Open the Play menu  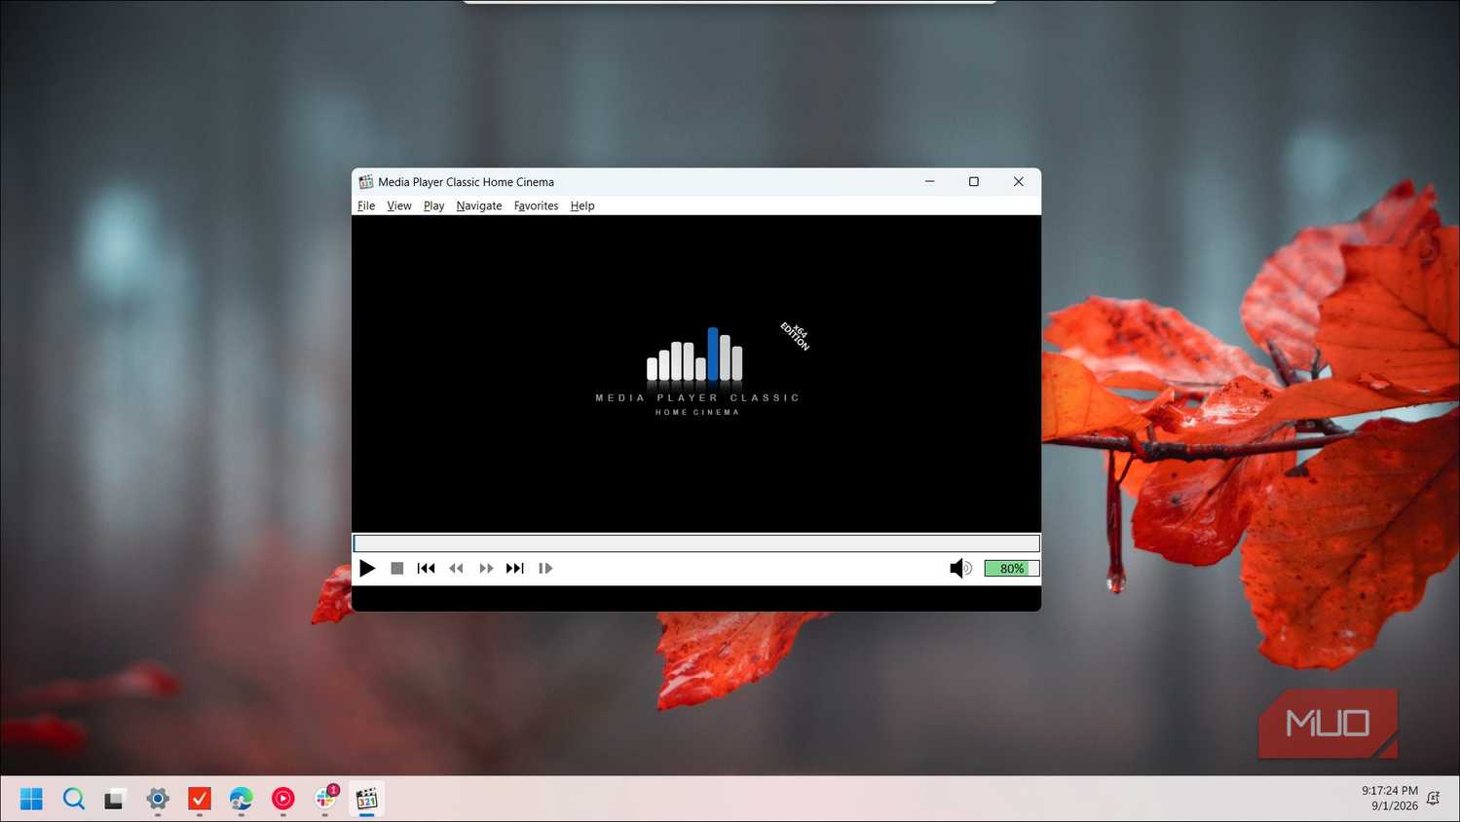click(x=433, y=205)
